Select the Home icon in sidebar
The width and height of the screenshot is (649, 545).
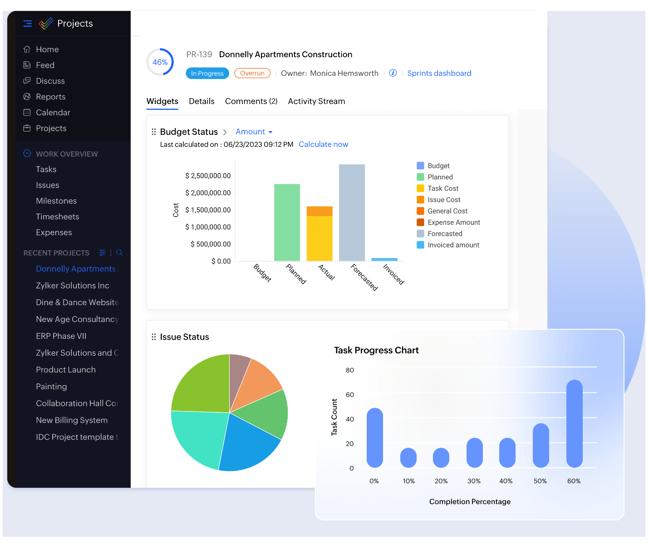27,49
